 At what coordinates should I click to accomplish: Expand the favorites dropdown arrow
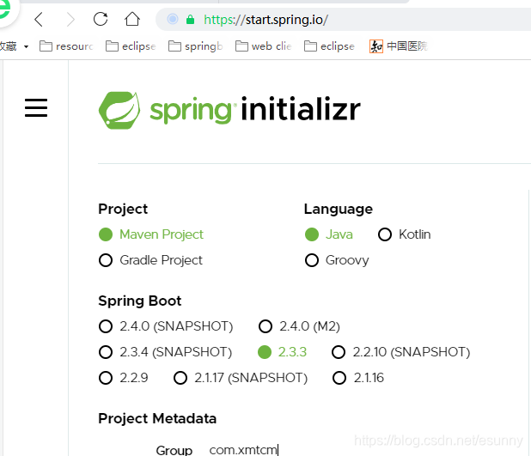26,46
